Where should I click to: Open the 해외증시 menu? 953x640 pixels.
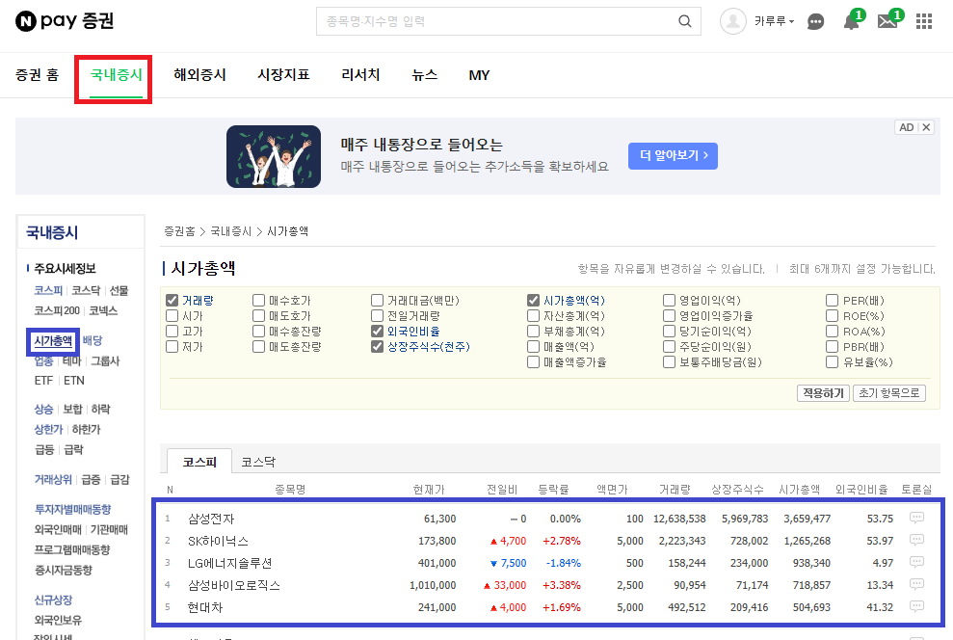[x=200, y=75]
